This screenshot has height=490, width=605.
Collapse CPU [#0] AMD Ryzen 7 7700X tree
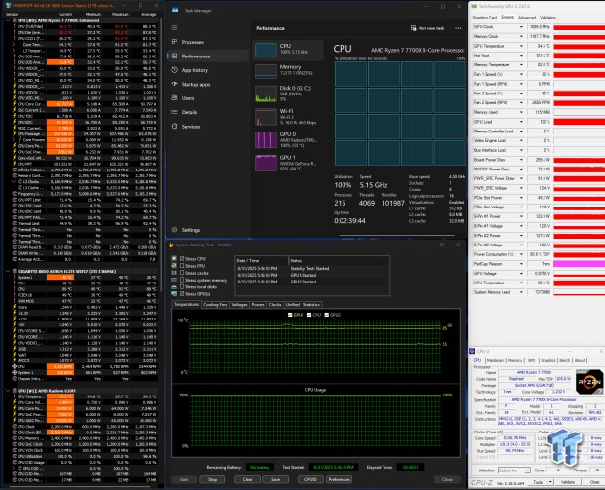[8, 20]
